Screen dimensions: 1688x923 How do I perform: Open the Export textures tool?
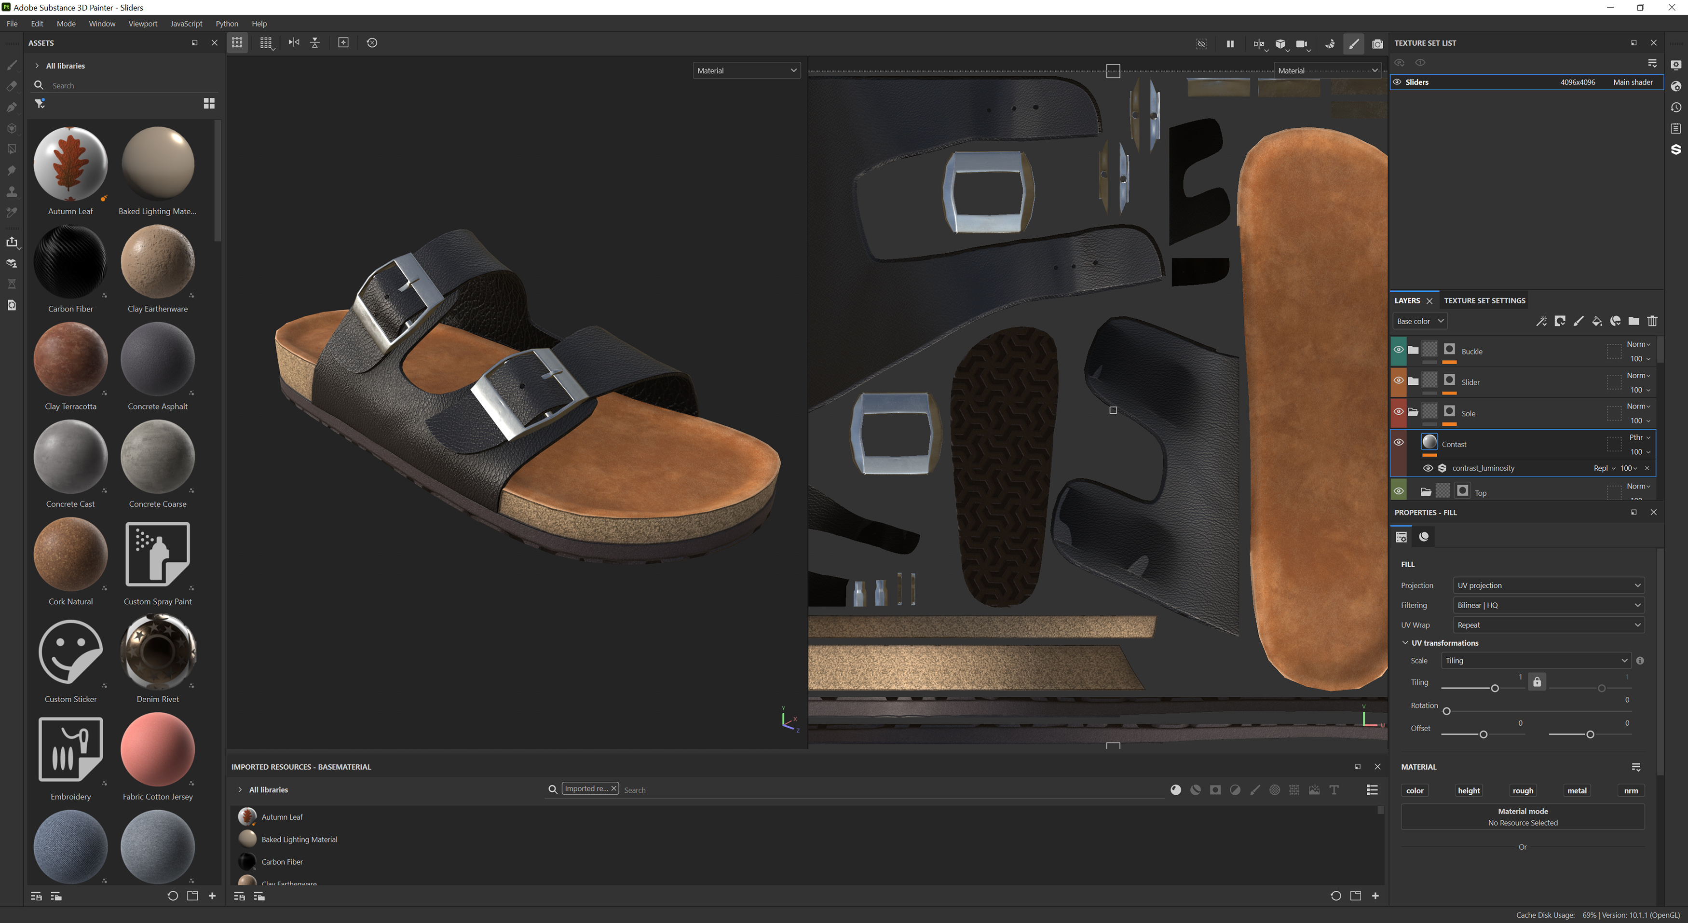(11, 243)
